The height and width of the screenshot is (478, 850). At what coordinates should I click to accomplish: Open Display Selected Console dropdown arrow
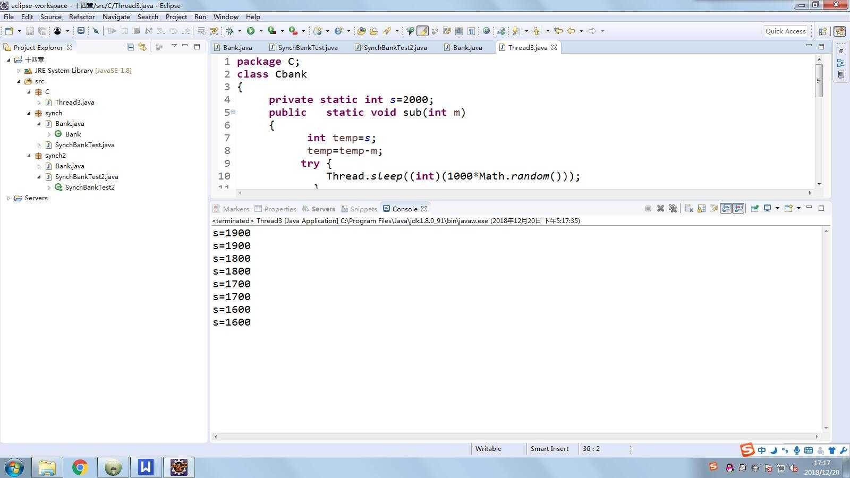pyautogui.click(x=777, y=208)
